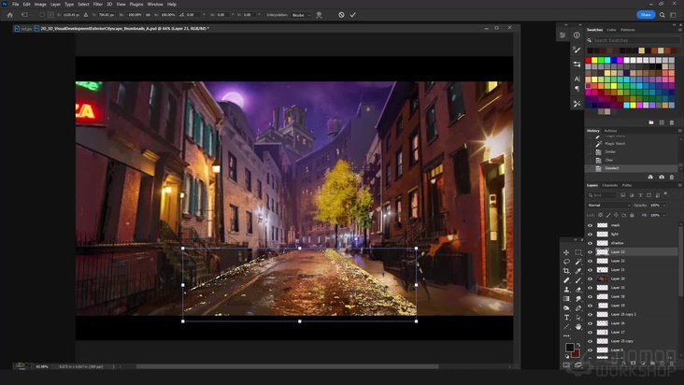Switch to the Patterns tab
The height and width of the screenshot is (385, 684).
tap(628, 30)
